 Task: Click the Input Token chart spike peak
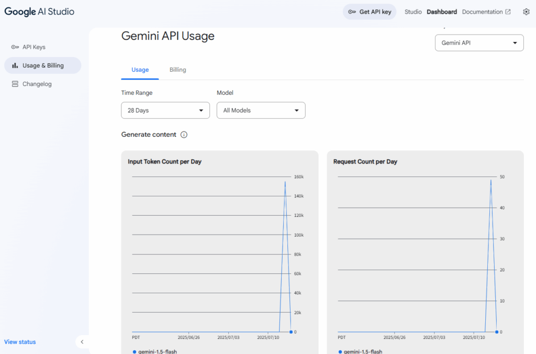tap(285, 182)
